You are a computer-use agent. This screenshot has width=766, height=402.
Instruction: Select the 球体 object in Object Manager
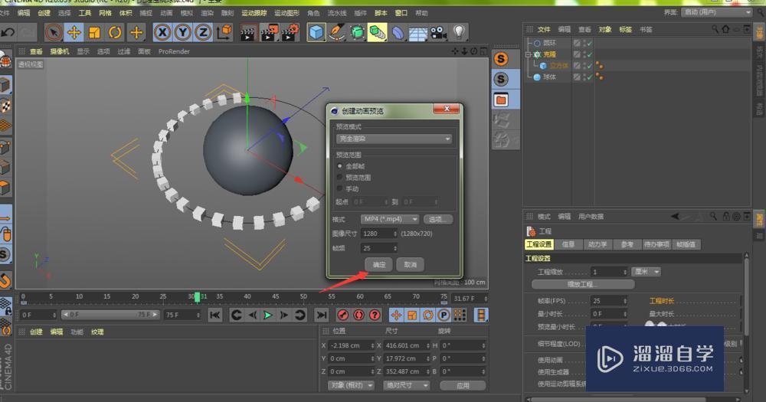coord(549,77)
